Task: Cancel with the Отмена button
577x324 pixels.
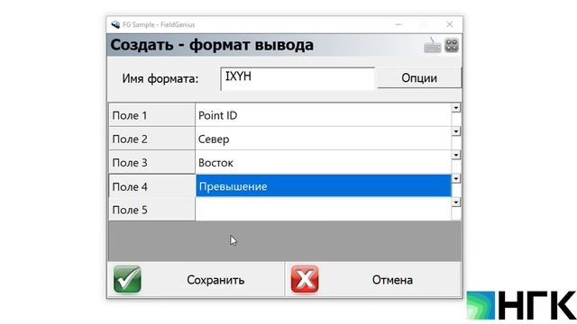Action: click(373, 280)
